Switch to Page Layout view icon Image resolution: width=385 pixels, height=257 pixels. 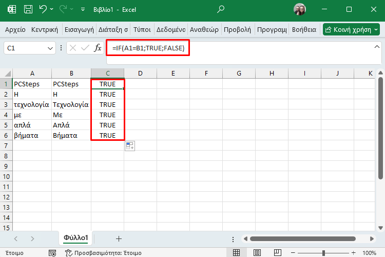[257, 252]
